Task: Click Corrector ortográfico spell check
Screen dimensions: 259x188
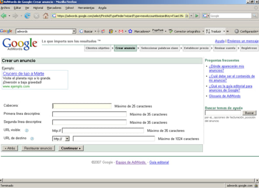Action: point(184,31)
